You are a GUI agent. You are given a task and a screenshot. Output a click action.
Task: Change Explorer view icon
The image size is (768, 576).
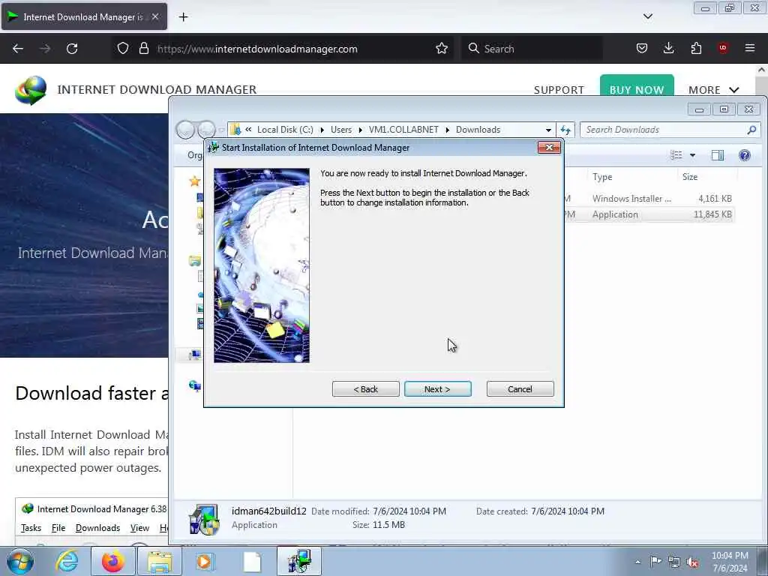pyautogui.click(x=676, y=155)
